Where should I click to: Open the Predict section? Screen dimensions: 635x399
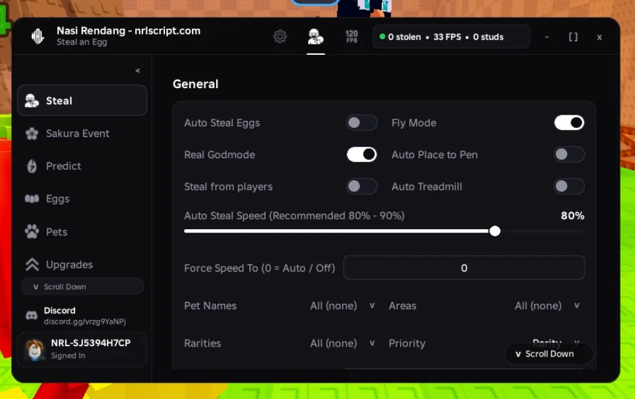click(x=82, y=166)
